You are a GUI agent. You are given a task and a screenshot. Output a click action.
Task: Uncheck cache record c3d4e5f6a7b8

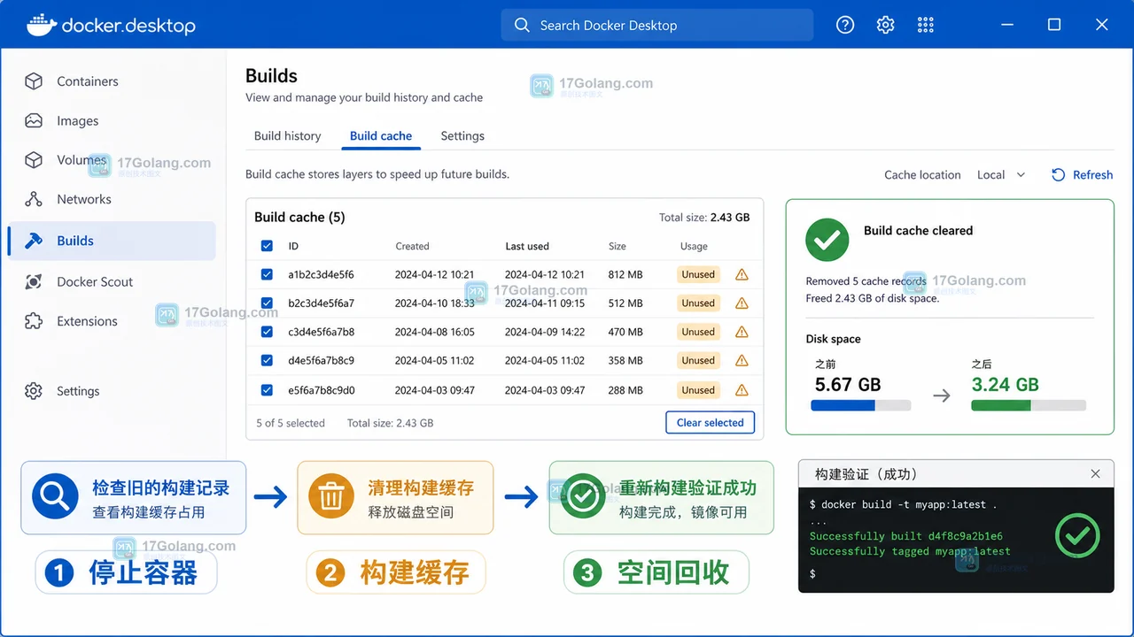[267, 332]
